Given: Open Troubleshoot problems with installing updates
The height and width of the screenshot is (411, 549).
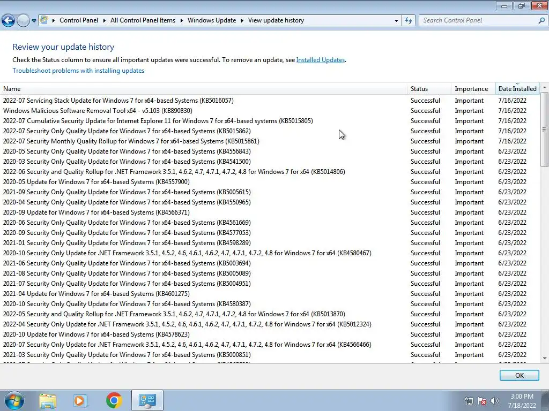Looking at the screenshot, I should click(78, 71).
